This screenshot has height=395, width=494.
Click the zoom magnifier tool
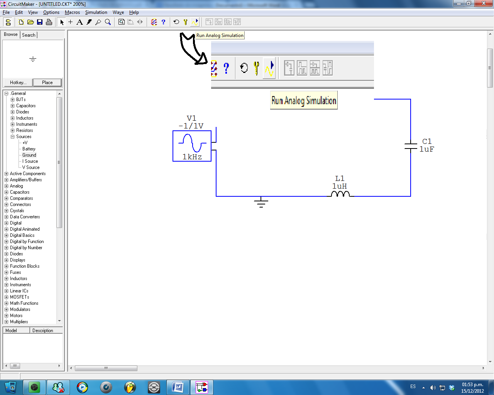pos(107,22)
